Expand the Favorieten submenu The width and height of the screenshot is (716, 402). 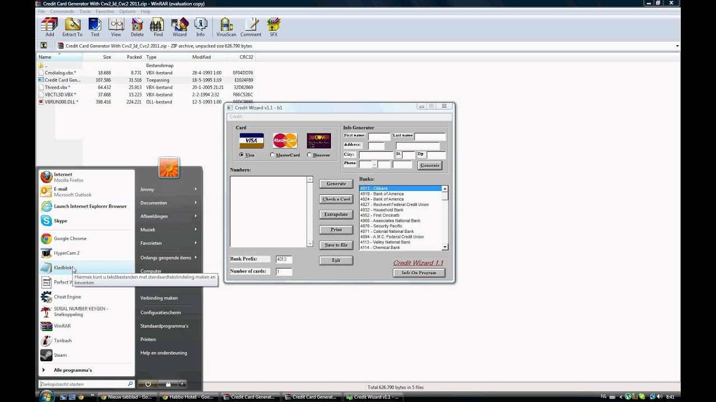pos(168,243)
